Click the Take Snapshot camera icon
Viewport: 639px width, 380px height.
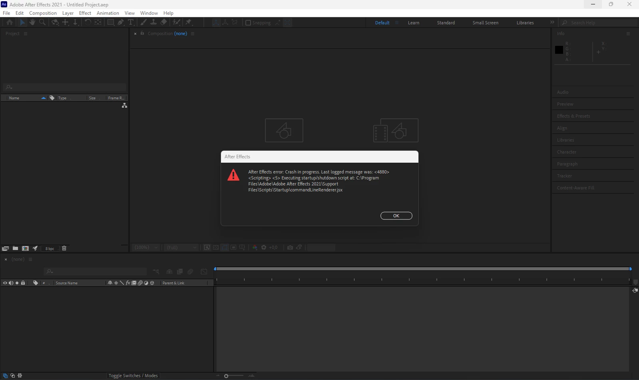[x=290, y=248]
